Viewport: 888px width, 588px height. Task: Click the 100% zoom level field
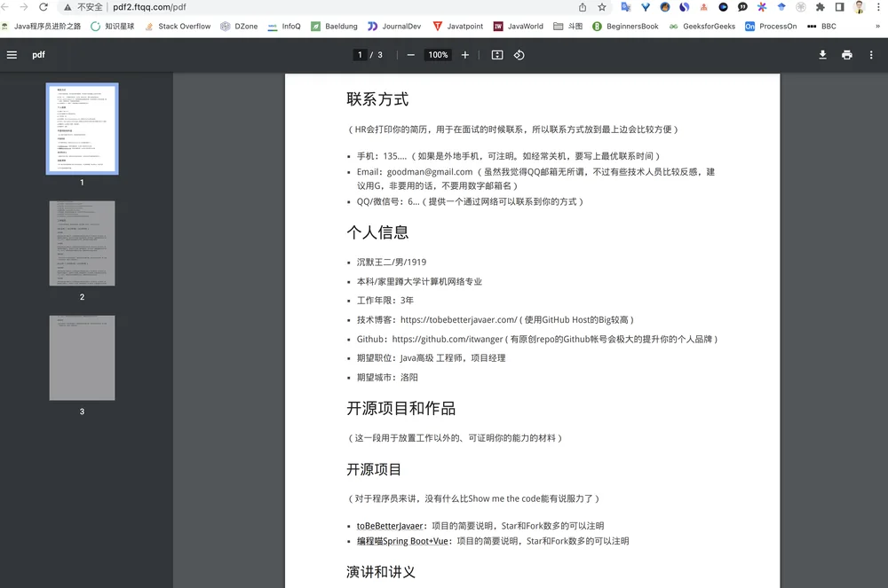(438, 55)
